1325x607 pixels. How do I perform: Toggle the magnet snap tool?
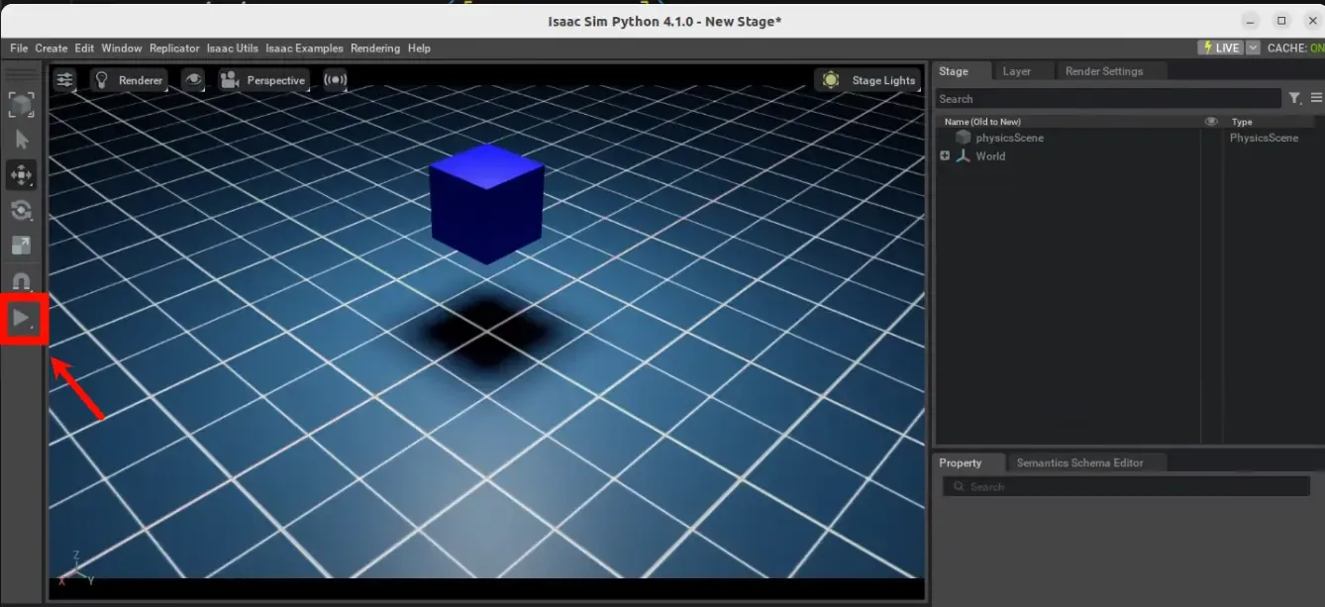tap(22, 281)
